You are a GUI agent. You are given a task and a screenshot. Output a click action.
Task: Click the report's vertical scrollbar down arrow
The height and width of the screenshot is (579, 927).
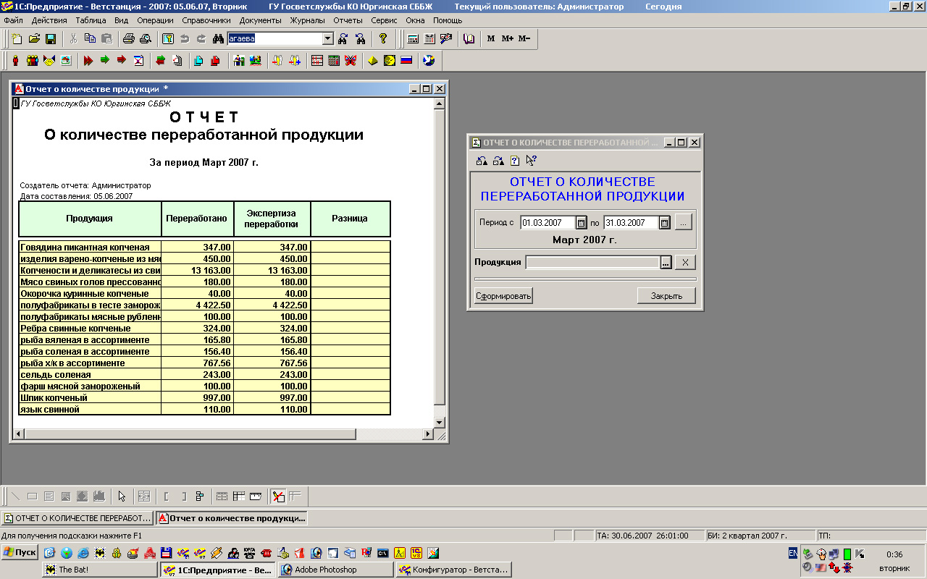pyautogui.click(x=438, y=422)
